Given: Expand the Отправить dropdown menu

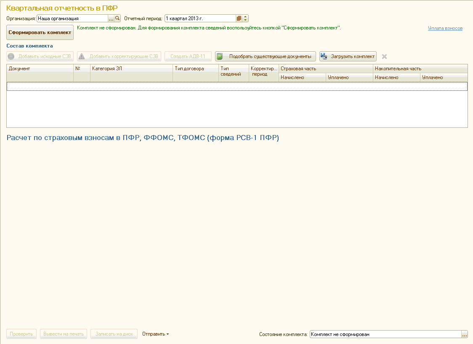Looking at the screenshot, I should point(155,334).
